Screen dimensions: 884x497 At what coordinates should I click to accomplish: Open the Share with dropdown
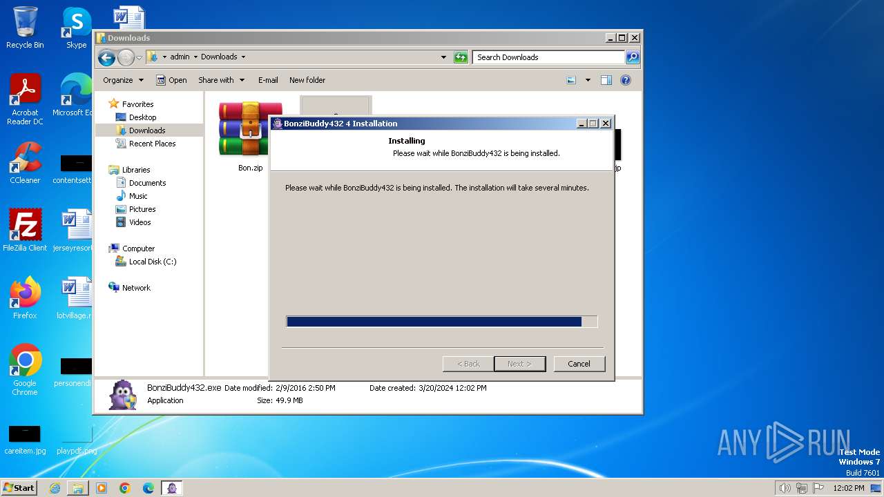tap(221, 80)
